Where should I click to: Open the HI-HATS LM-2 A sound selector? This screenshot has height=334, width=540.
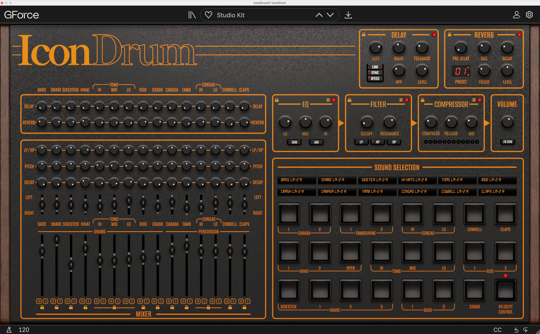point(417,180)
